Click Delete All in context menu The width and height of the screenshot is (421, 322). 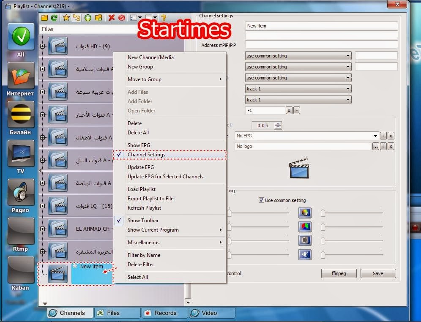pos(138,132)
